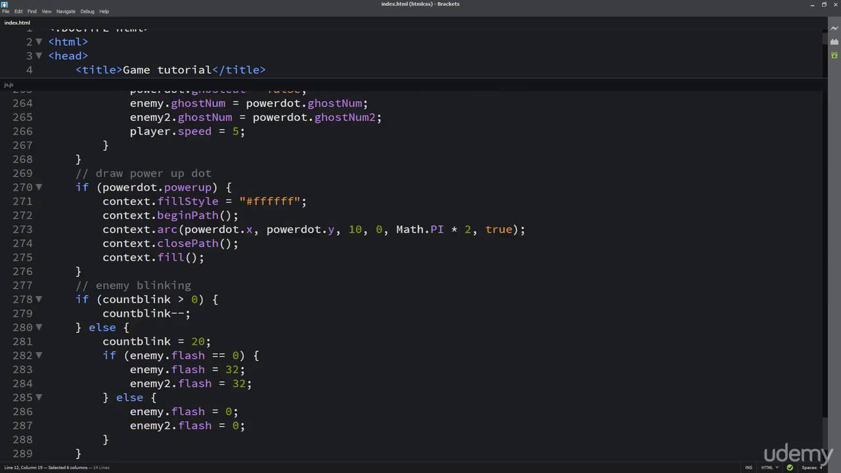
Task: Click the "Selected 6 columns" status text
Action: coord(68,468)
